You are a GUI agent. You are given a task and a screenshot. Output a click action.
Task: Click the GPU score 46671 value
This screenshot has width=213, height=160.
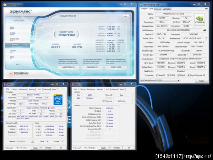(x=55, y=47)
